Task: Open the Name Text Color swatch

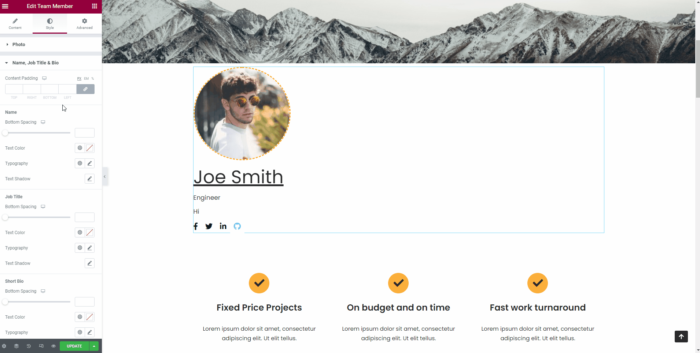Action: point(90,148)
